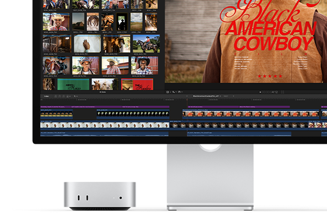Open the timeline Index panel
327x214 pixels.
tap(47, 96)
